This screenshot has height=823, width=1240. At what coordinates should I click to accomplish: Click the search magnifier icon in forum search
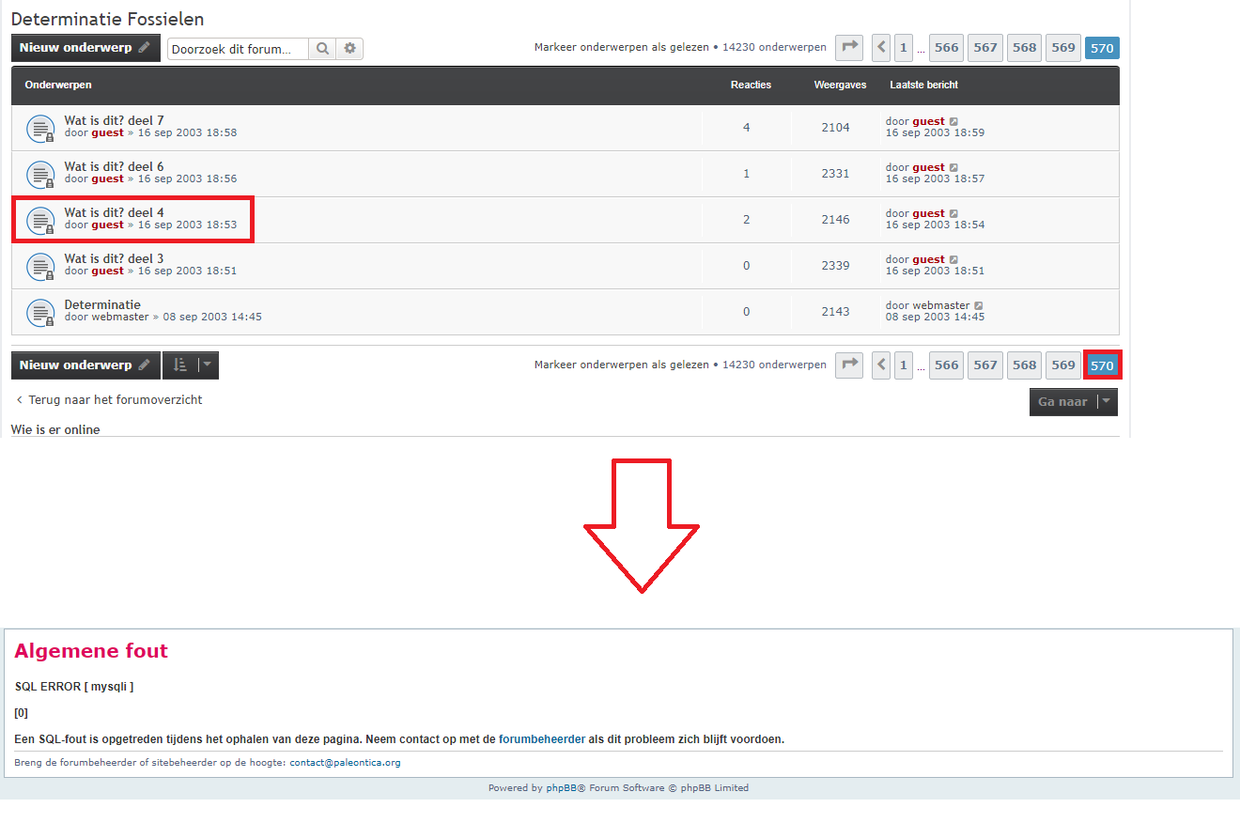click(321, 49)
